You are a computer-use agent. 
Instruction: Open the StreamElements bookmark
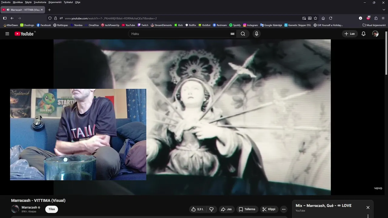click(161, 25)
